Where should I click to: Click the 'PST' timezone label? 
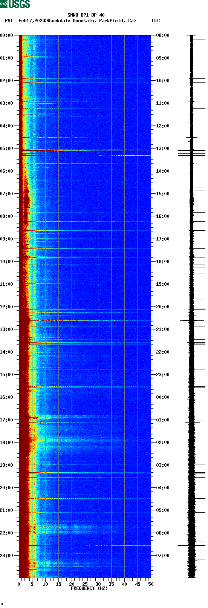[x=9, y=21]
